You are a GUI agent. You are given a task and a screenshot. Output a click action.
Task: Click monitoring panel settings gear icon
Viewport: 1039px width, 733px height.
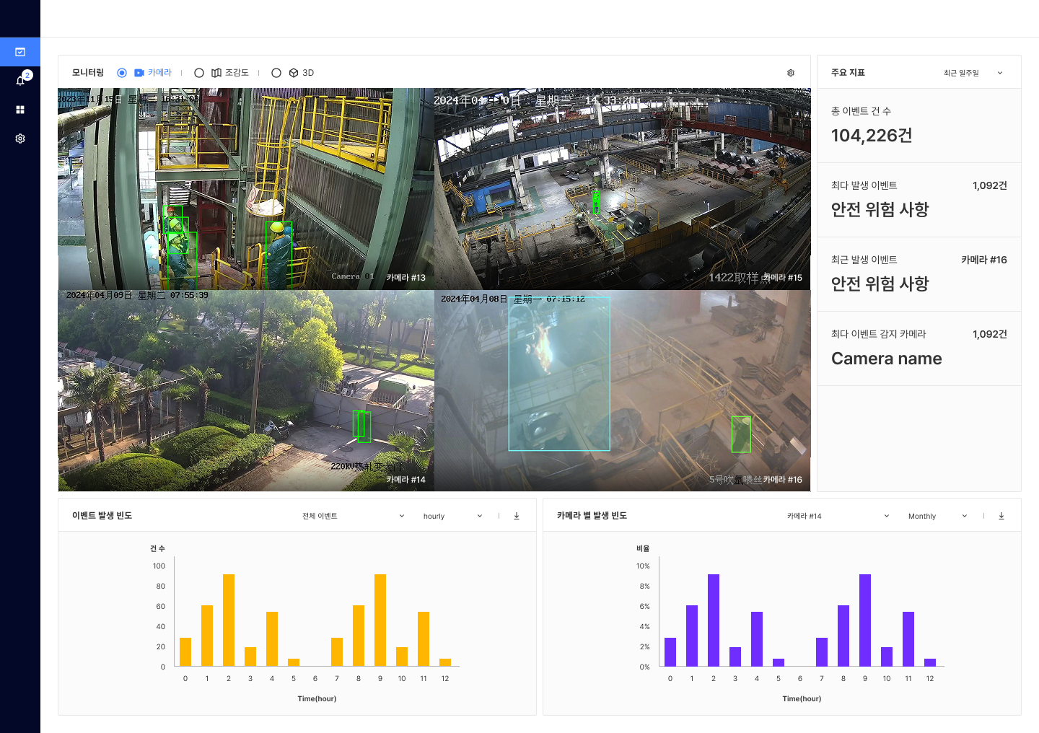pyautogui.click(x=791, y=73)
